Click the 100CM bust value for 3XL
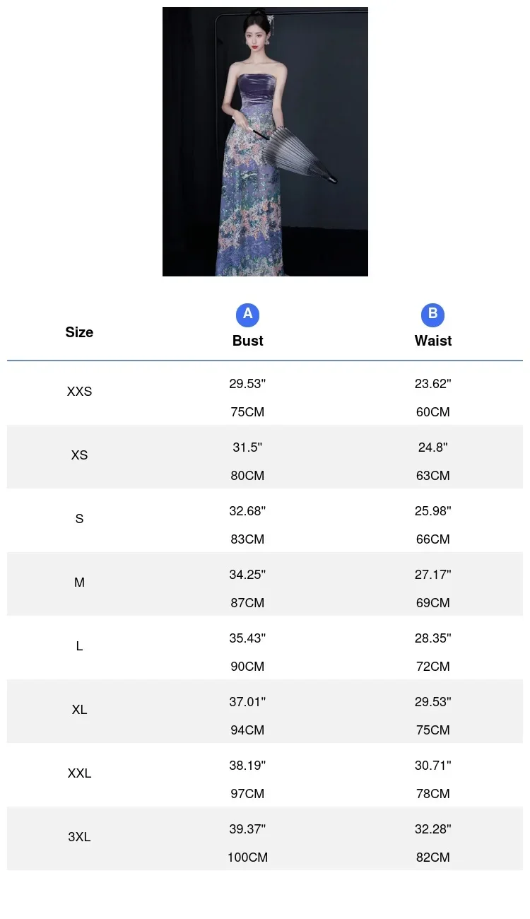Viewport: 530px width, 919px height. 247,857
